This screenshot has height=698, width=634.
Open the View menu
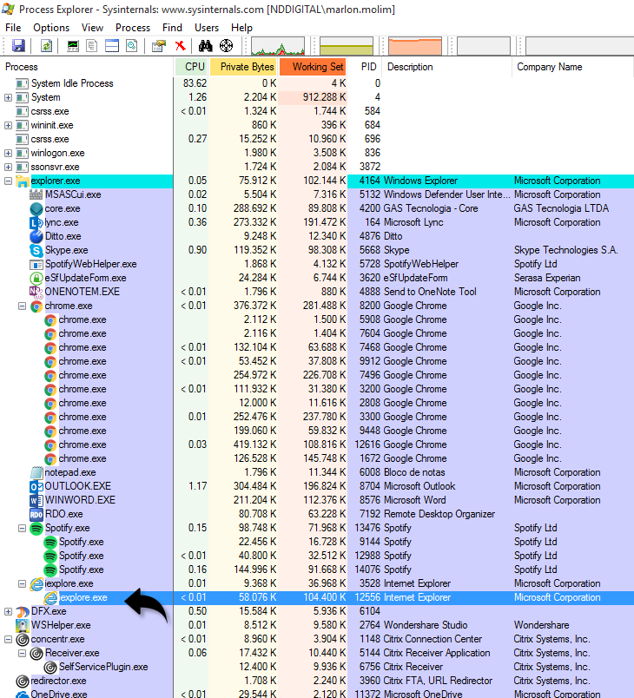tap(92, 28)
